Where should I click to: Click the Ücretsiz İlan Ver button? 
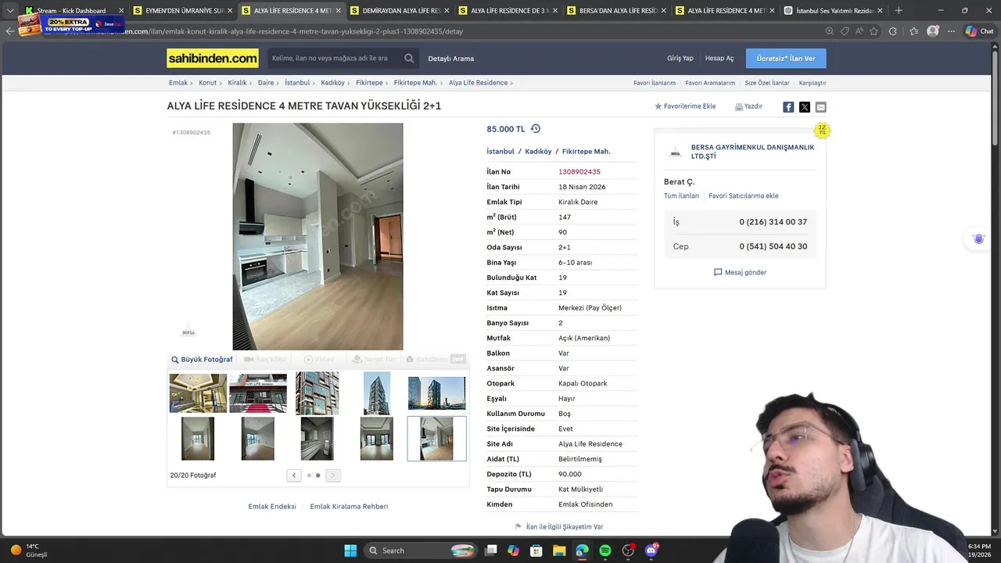click(786, 59)
